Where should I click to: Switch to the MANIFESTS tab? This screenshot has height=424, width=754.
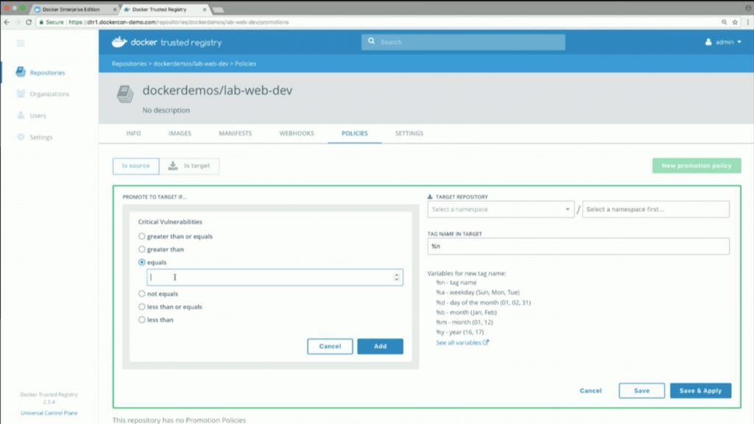235,133
